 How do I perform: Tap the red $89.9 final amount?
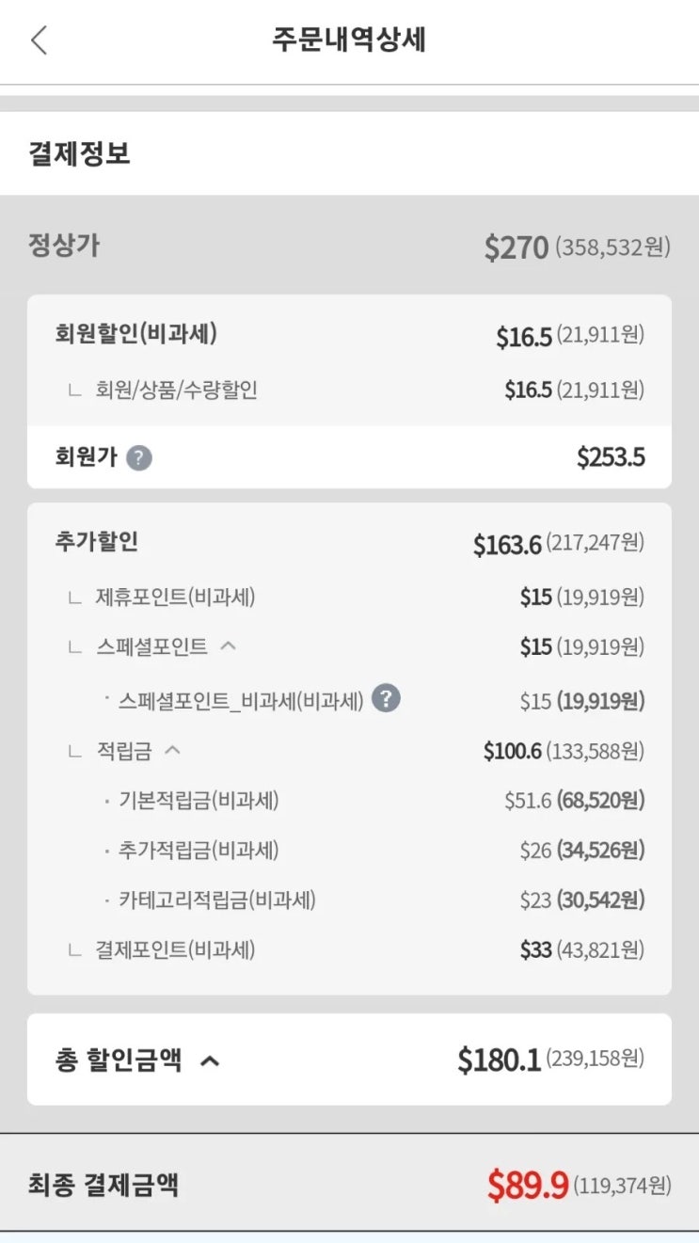click(528, 1185)
